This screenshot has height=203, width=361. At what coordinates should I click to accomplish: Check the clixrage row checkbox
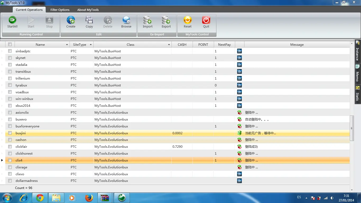pos(10,167)
